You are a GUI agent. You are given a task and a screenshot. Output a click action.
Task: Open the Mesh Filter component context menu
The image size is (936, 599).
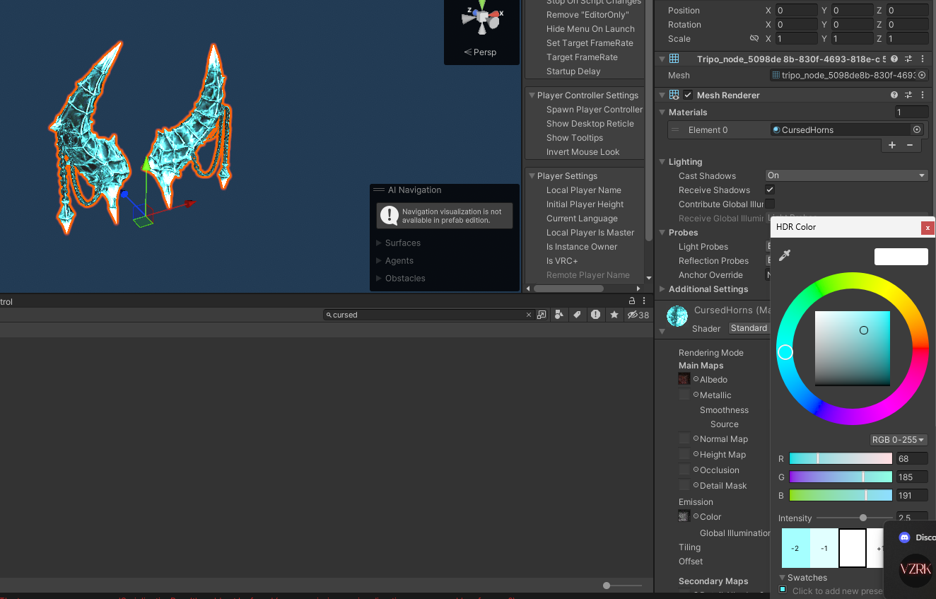(923, 59)
